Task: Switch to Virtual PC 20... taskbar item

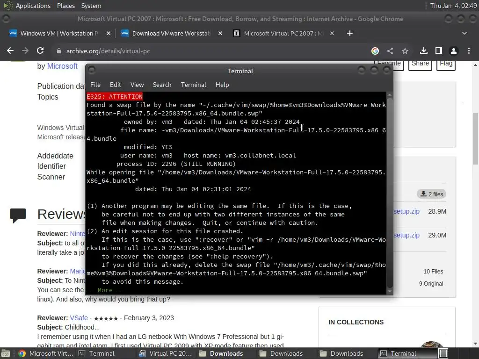Action: tap(165, 353)
